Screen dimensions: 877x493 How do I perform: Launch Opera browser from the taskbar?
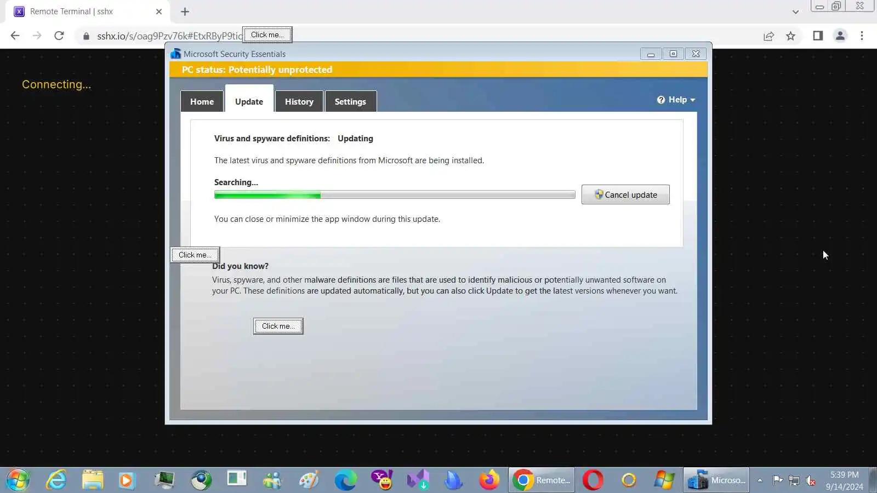593,480
